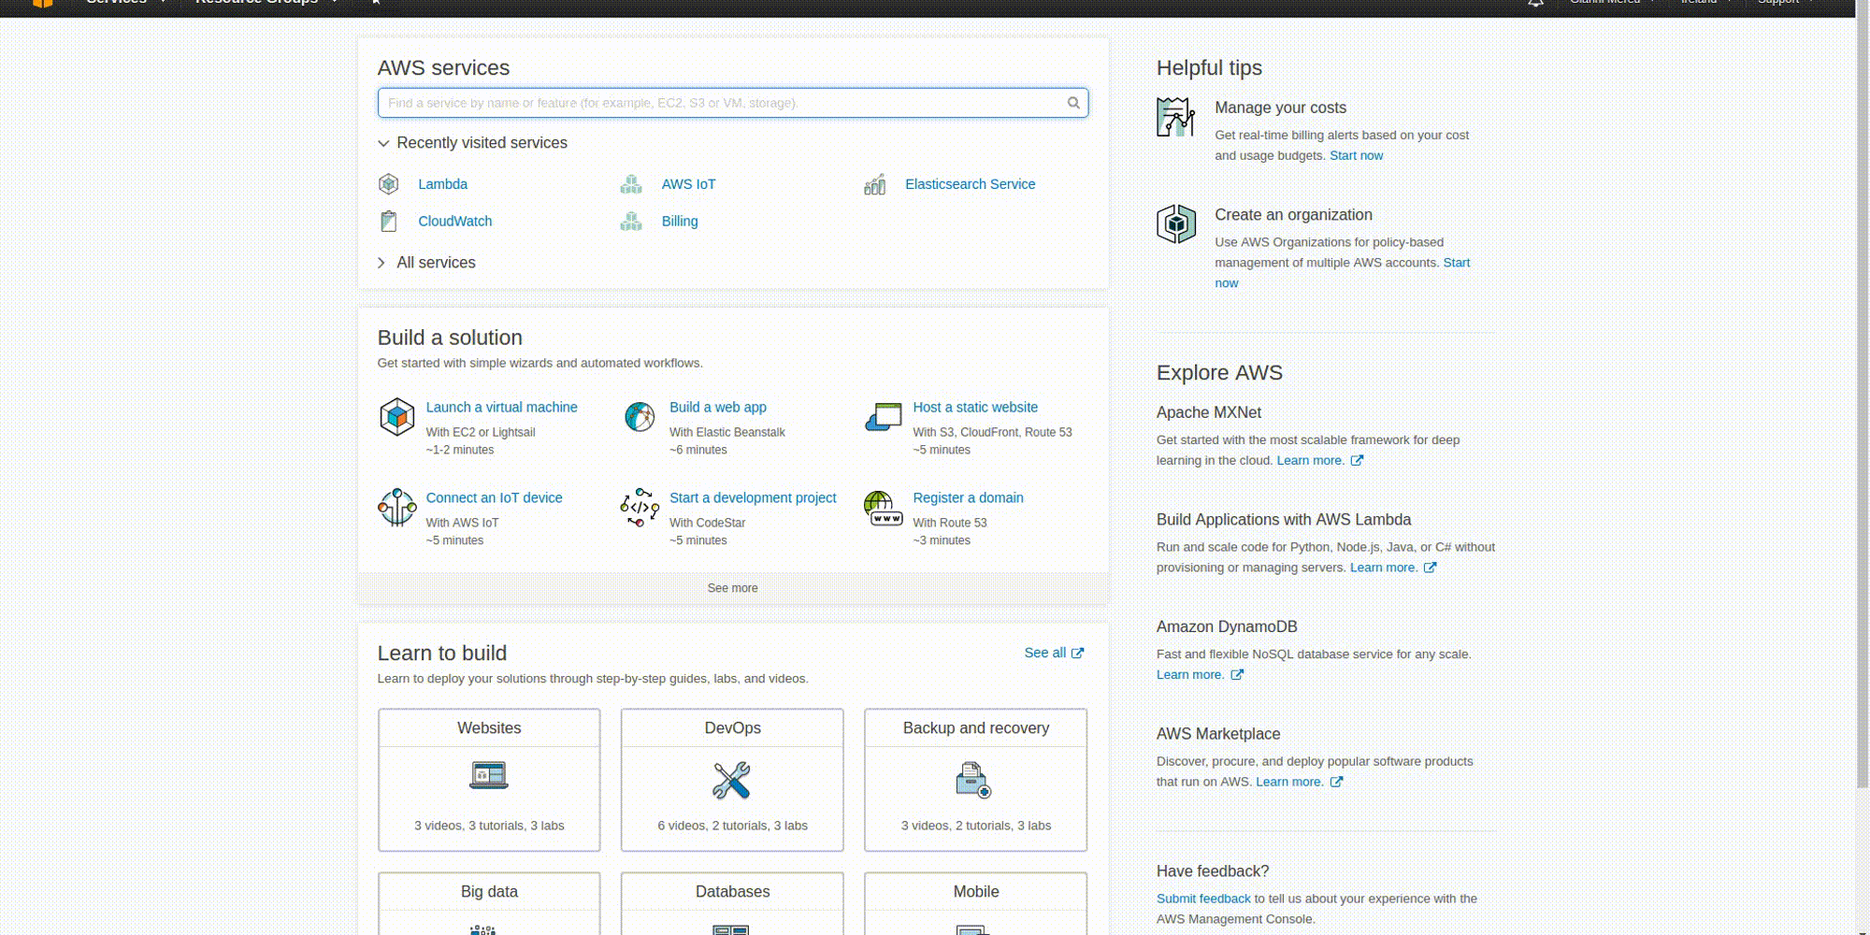Click 'With Elastic Beanstalk' text
Viewport: 1870px width, 935px height.
pyautogui.click(x=726, y=433)
